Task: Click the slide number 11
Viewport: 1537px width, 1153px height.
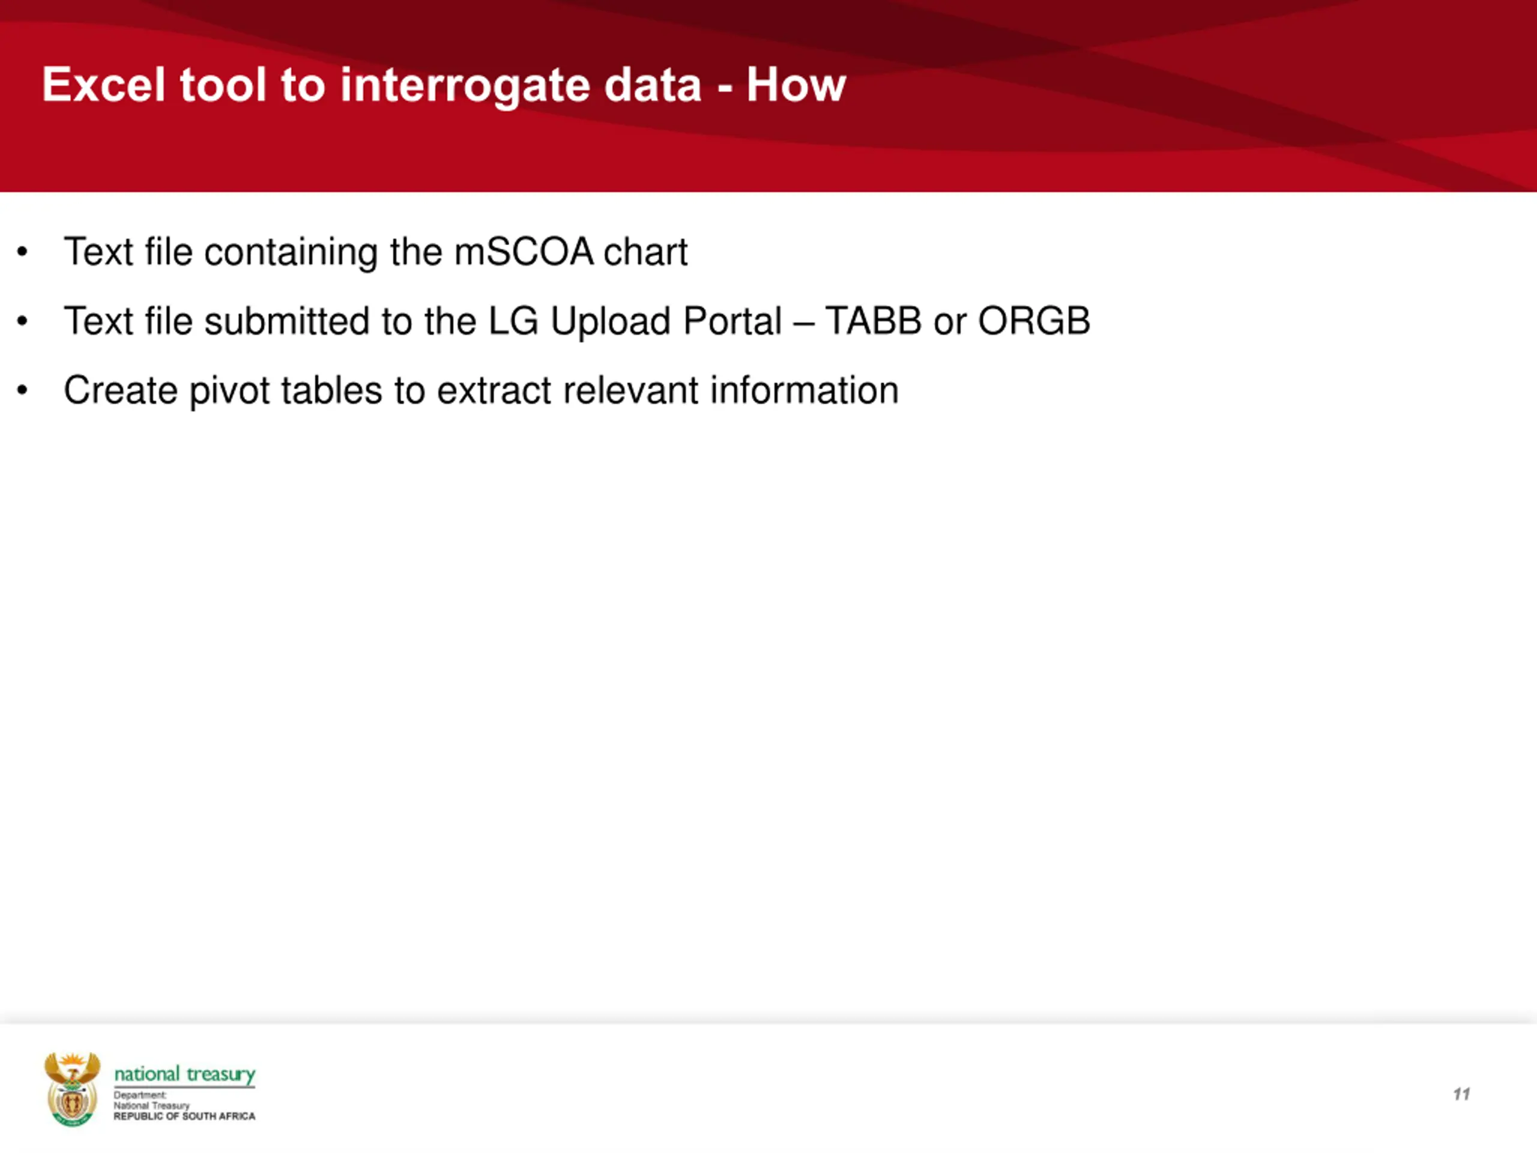Action: 1461,1094
